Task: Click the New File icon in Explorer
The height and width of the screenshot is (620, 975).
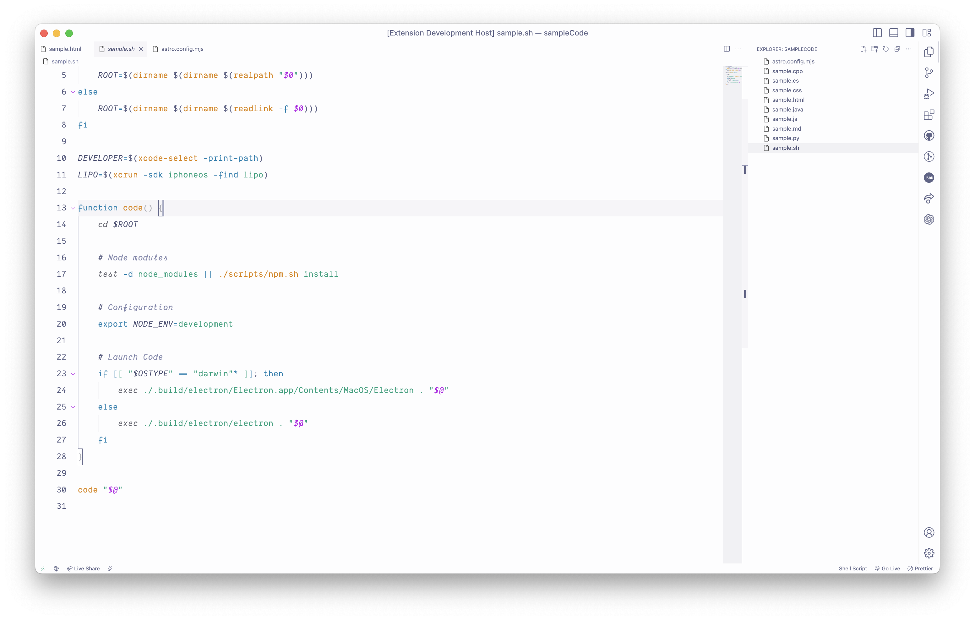Action: [863, 49]
